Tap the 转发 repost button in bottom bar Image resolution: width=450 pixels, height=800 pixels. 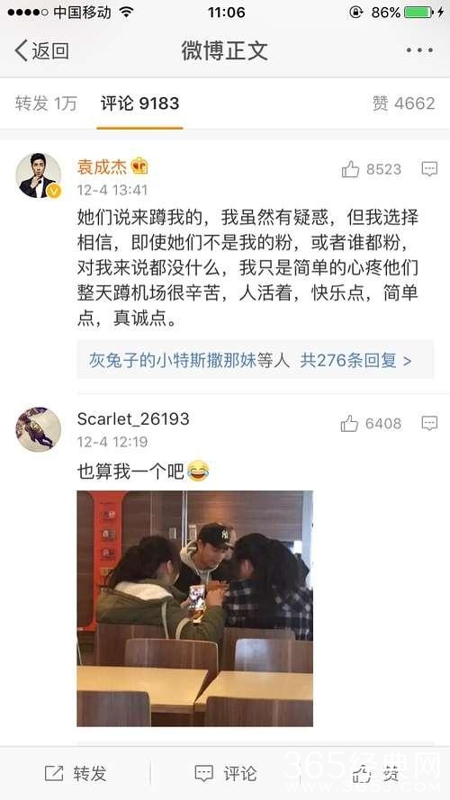point(76,774)
